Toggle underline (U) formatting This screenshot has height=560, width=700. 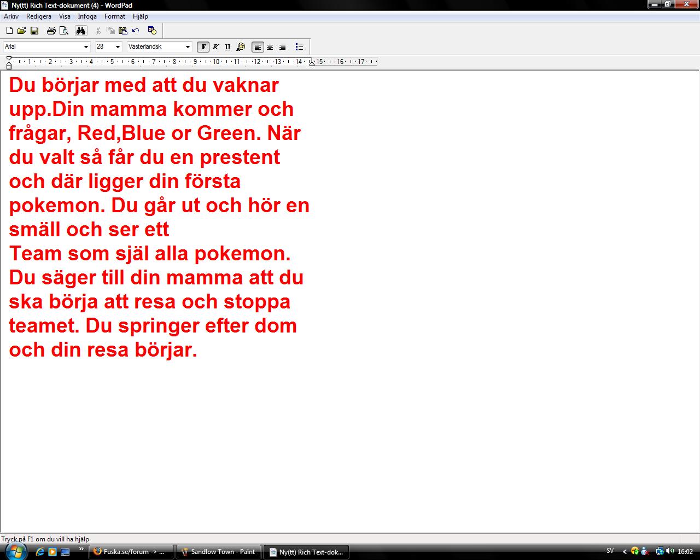click(x=228, y=47)
